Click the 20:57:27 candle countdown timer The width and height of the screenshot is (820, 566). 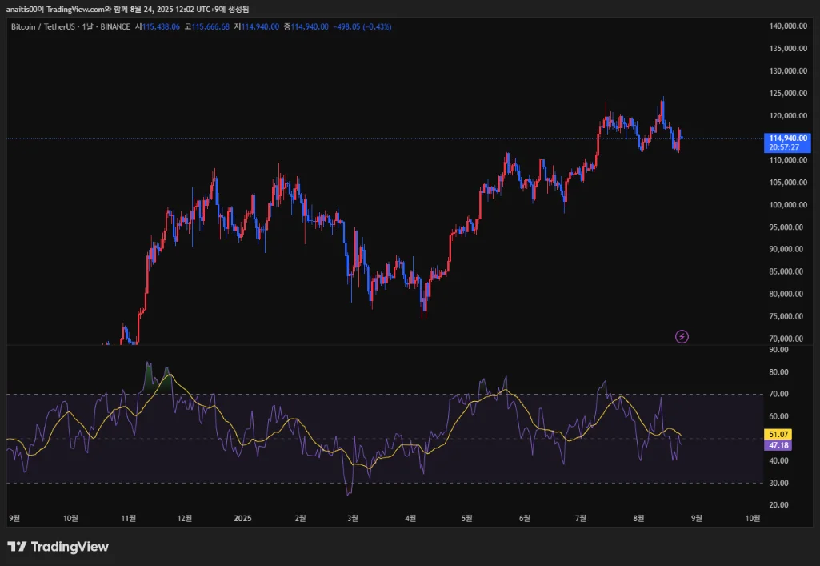point(788,147)
